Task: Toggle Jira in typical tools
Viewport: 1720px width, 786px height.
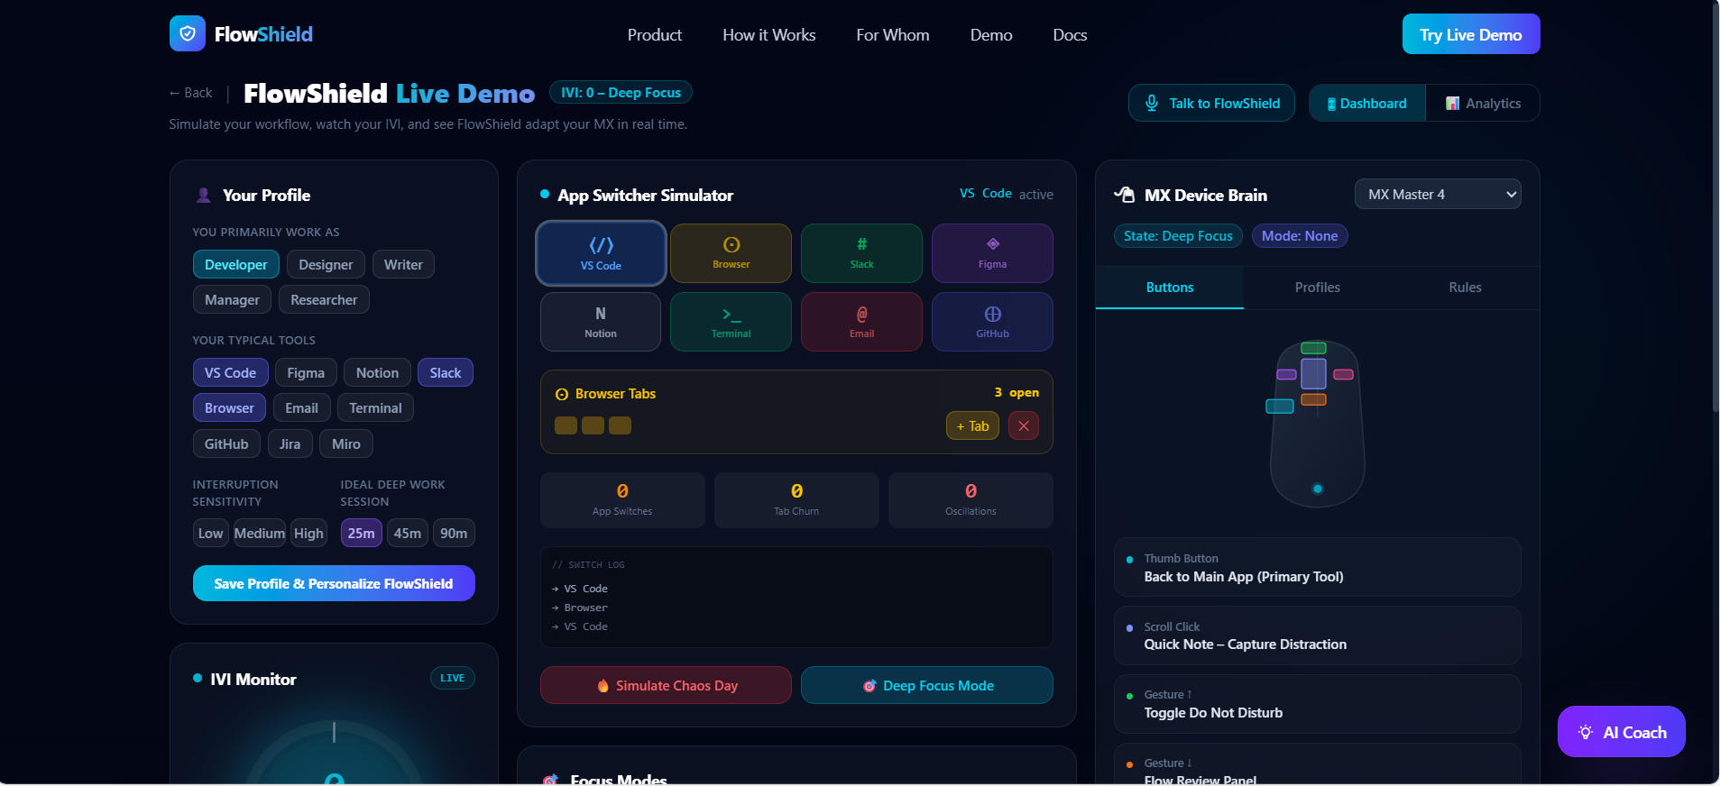Action: (290, 443)
